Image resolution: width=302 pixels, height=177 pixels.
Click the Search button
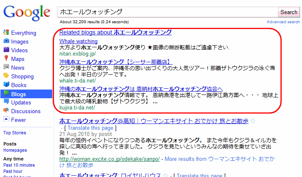pos(289,12)
